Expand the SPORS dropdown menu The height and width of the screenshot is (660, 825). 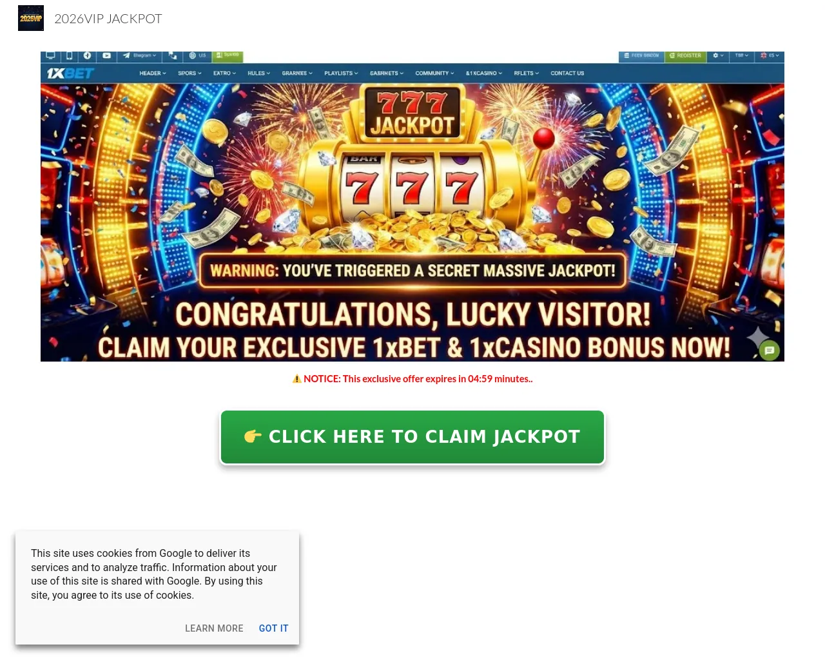tap(189, 73)
